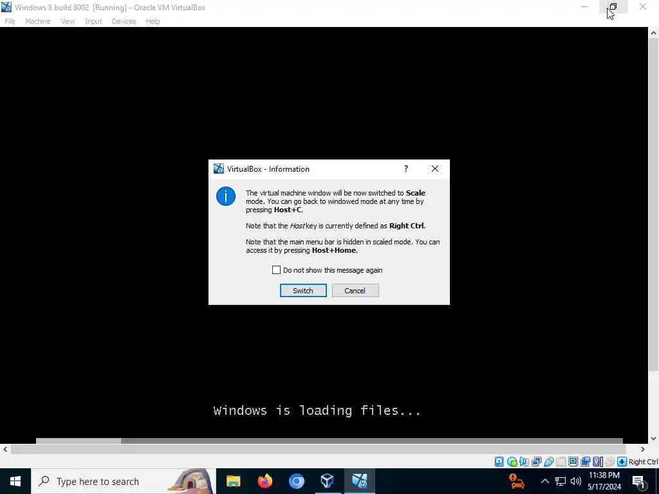659x494 pixels.
Task: Restore down the VirtualBox VM window
Action: 613,6
